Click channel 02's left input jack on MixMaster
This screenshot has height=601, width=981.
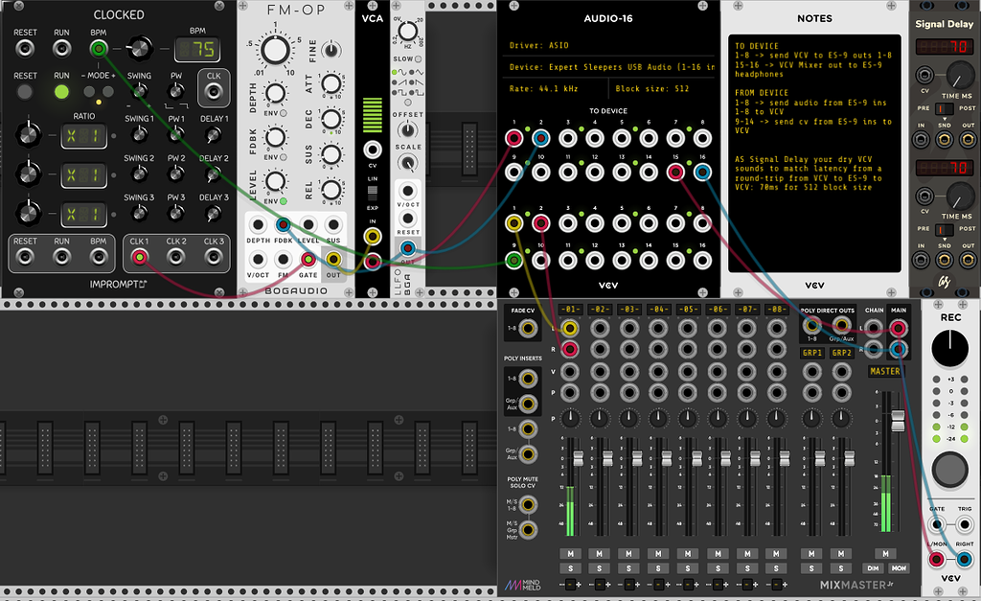pyautogui.click(x=600, y=328)
